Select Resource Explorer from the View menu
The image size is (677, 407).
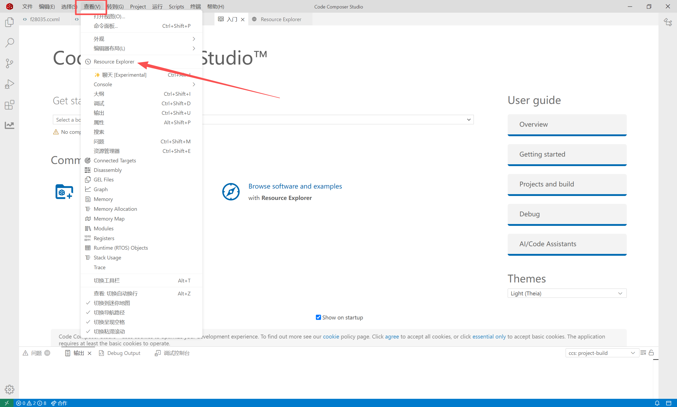pyautogui.click(x=114, y=62)
